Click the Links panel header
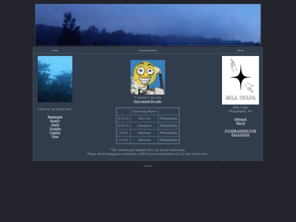This screenshot has width=296, height=222. 55,50
